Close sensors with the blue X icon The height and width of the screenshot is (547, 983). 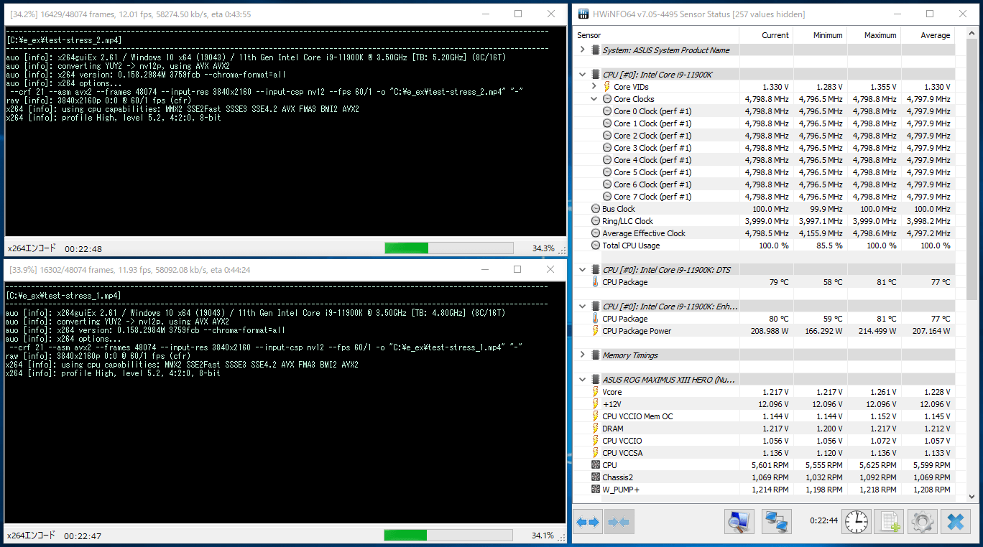click(955, 522)
